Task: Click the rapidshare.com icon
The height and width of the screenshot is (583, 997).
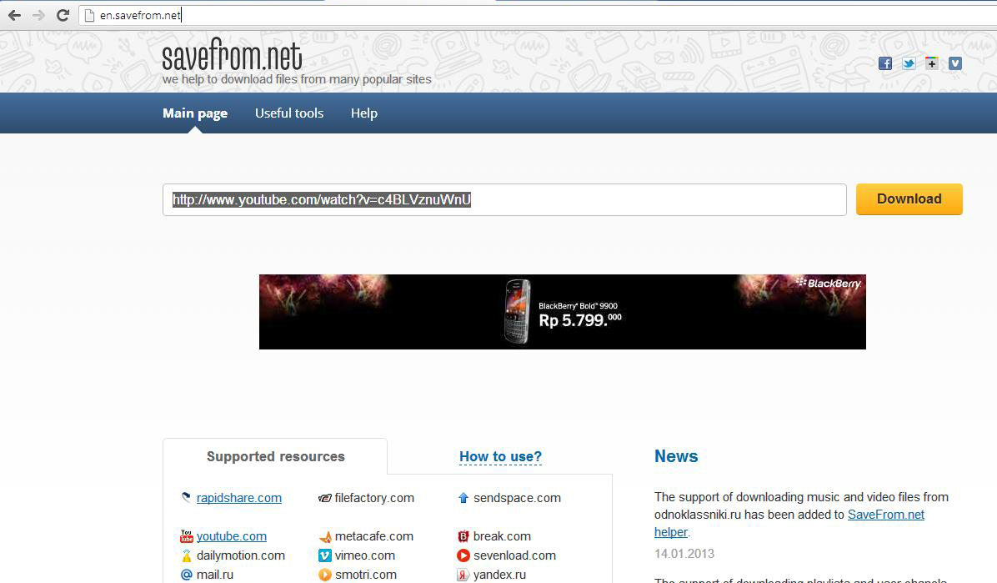Action: tap(186, 498)
